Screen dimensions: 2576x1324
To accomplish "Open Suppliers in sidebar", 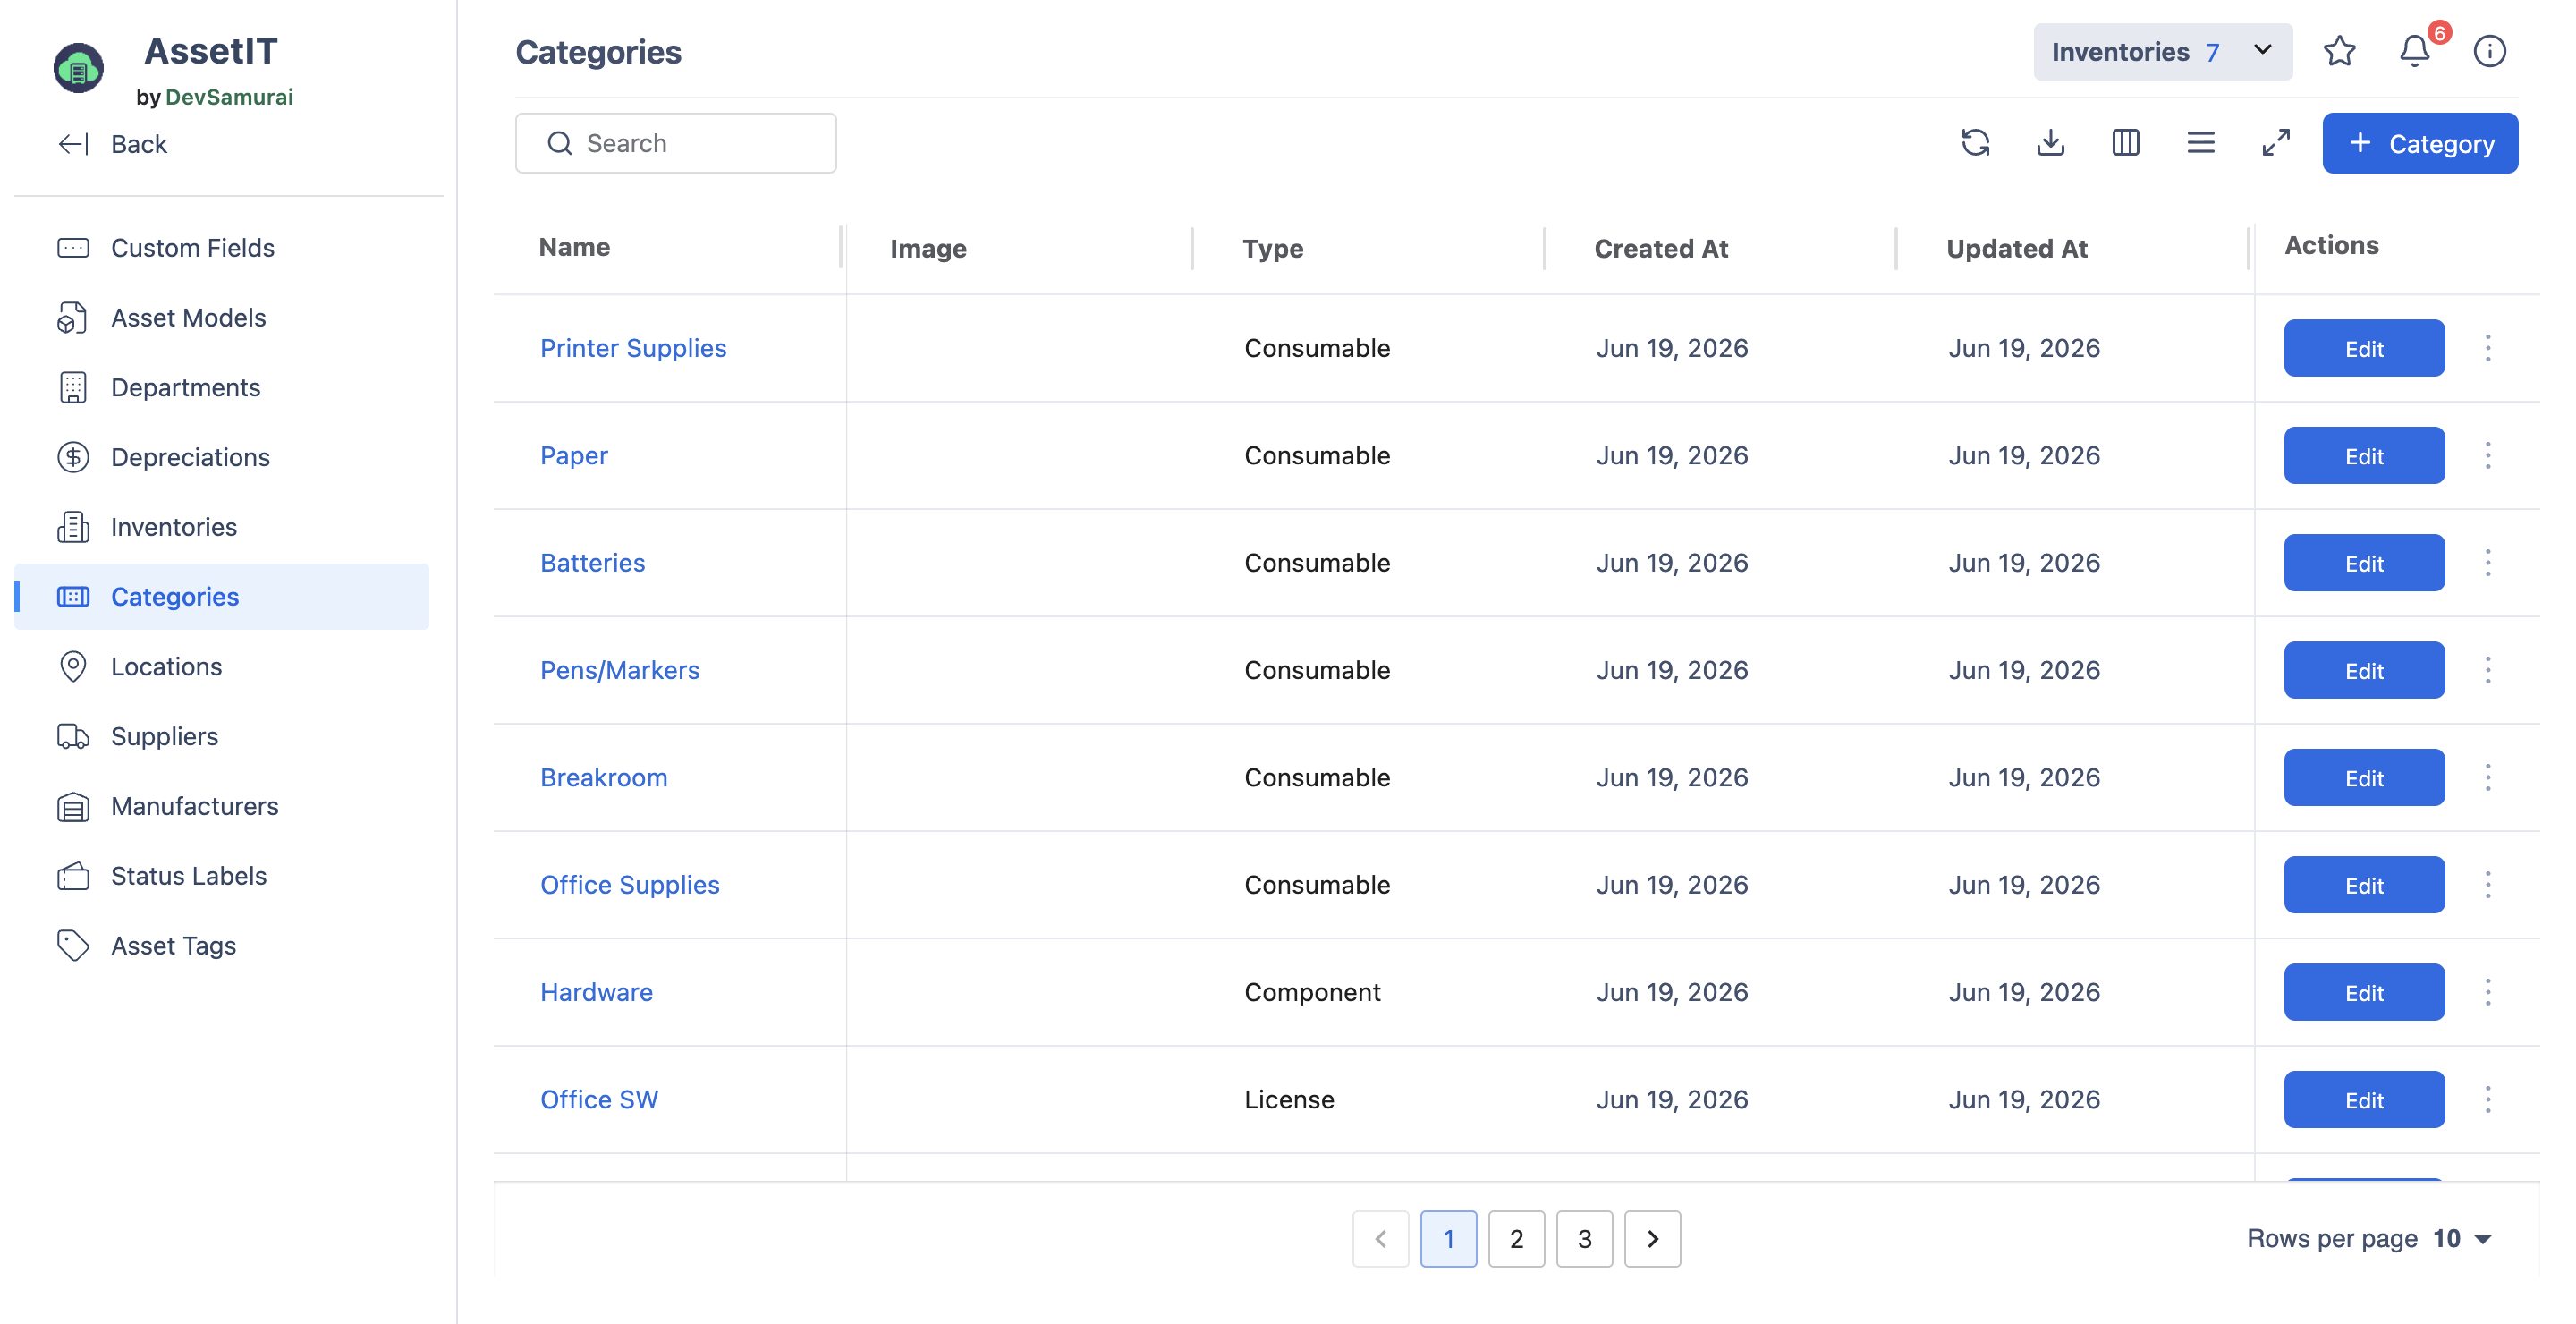I will [222, 736].
